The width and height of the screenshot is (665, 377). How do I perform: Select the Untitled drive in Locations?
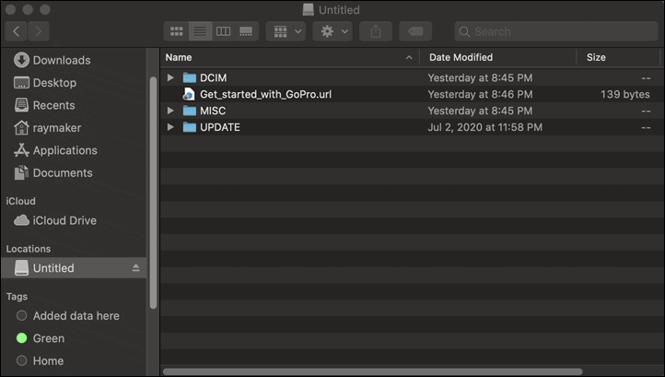(74, 268)
